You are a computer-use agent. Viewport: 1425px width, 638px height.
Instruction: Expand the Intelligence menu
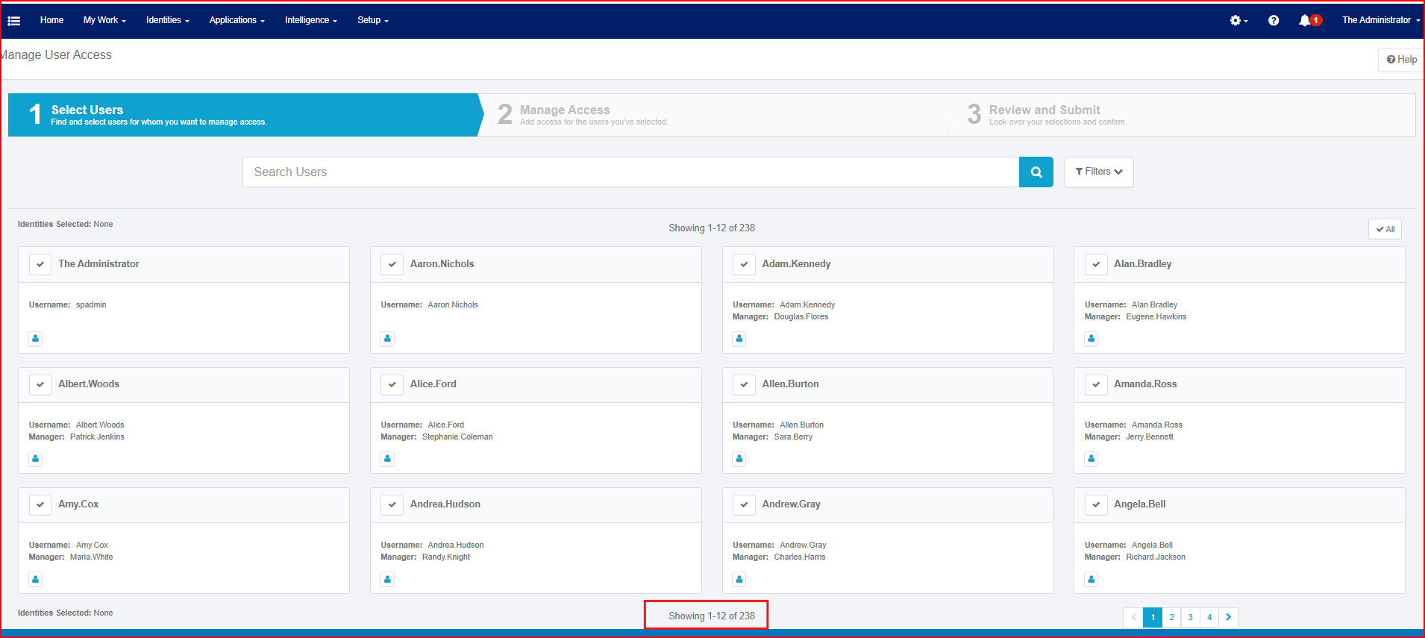[x=311, y=20]
